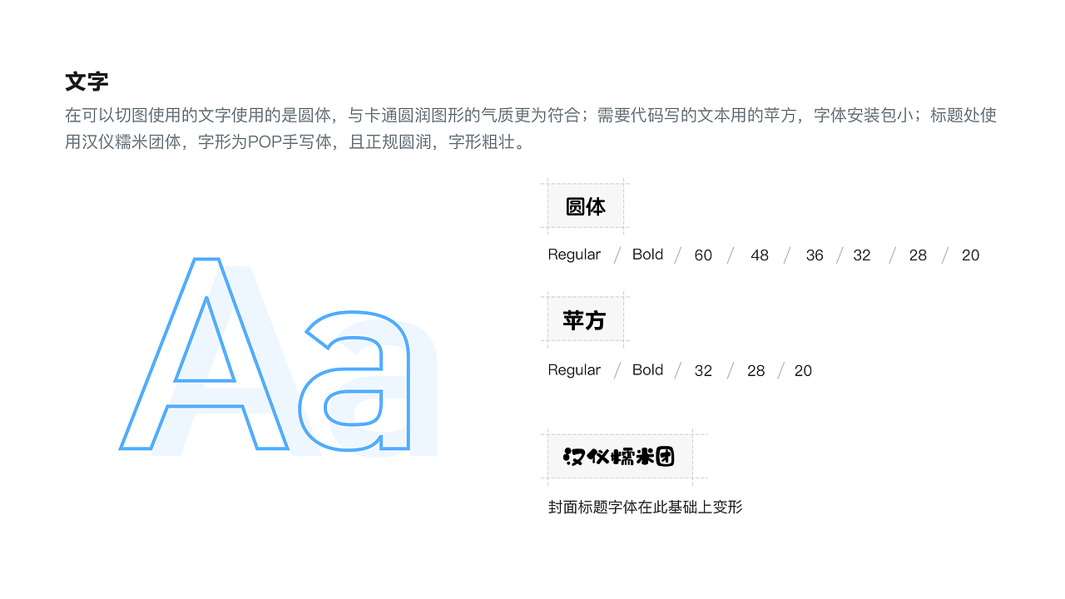This screenshot has width=1065, height=599.
Task: Click the large outlined lowercase a
Action: (x=354, y=380)
